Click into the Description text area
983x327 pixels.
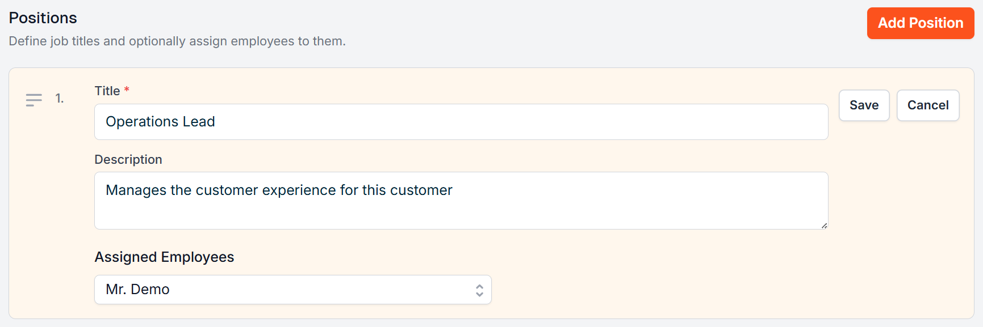tap(460, 210)
